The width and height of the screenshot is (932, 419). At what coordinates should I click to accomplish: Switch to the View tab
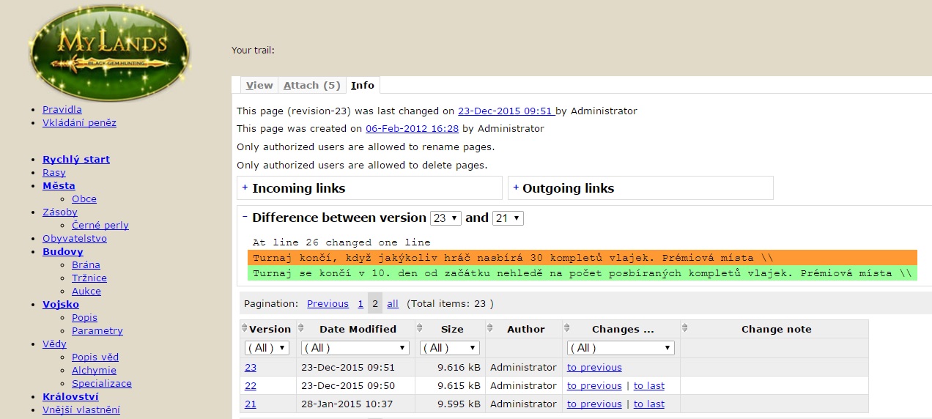click(259, 85)
